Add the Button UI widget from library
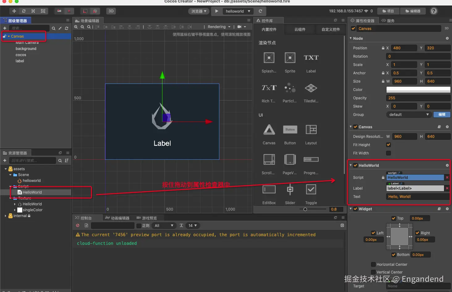The image size is (452, 292). pos(290,130)
